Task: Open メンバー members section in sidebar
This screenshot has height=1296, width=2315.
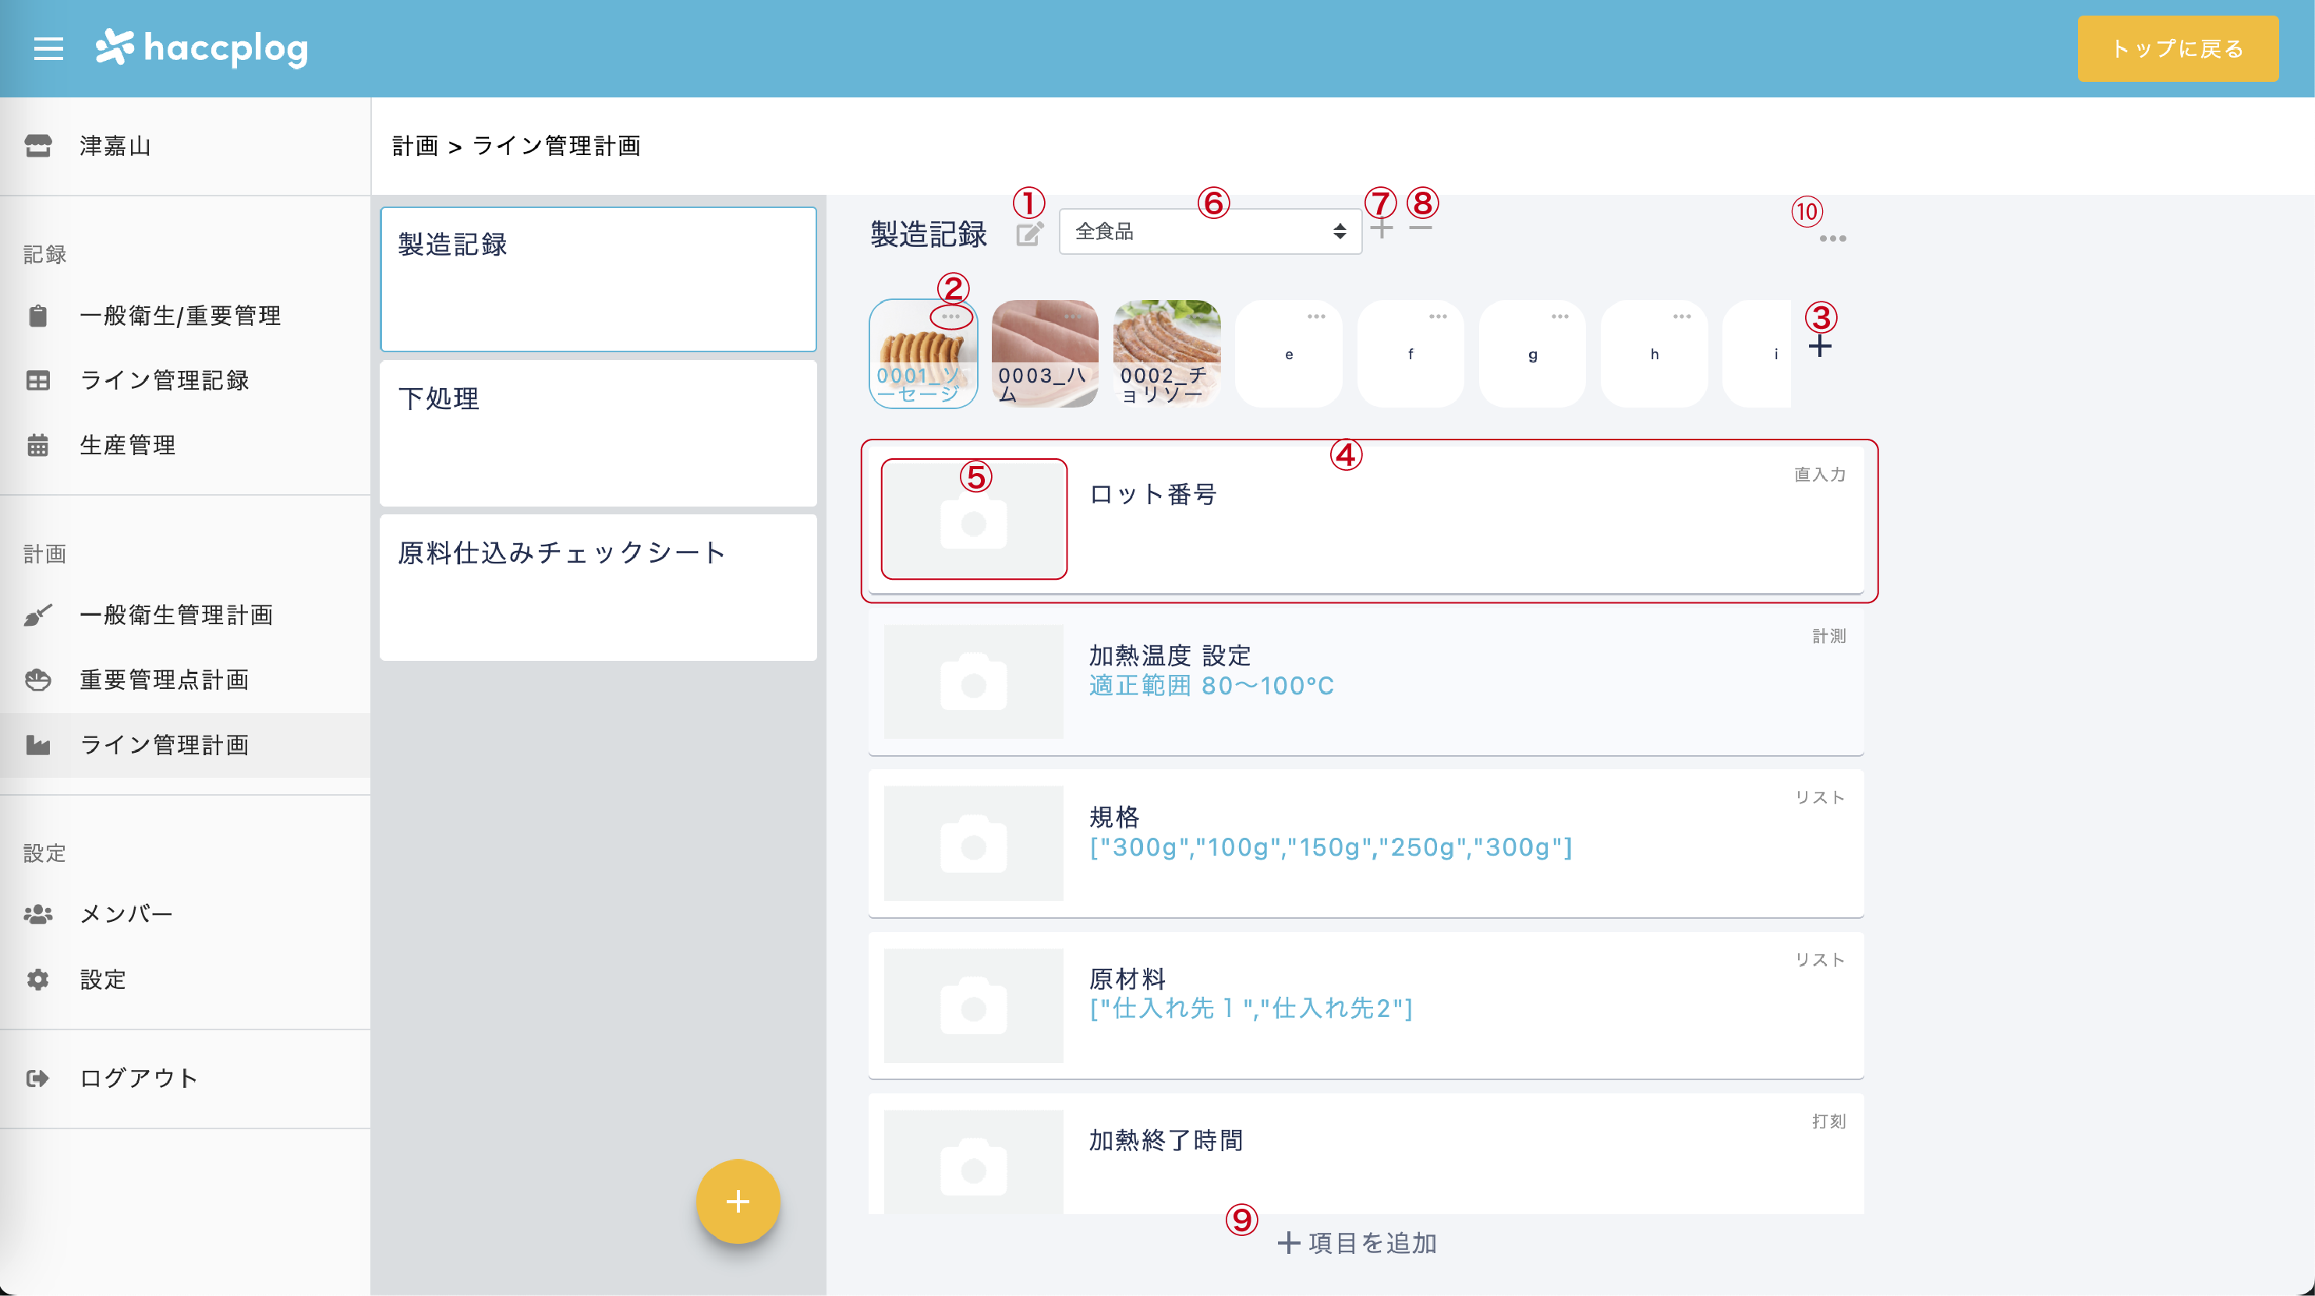Action: (x=39, y=913)
